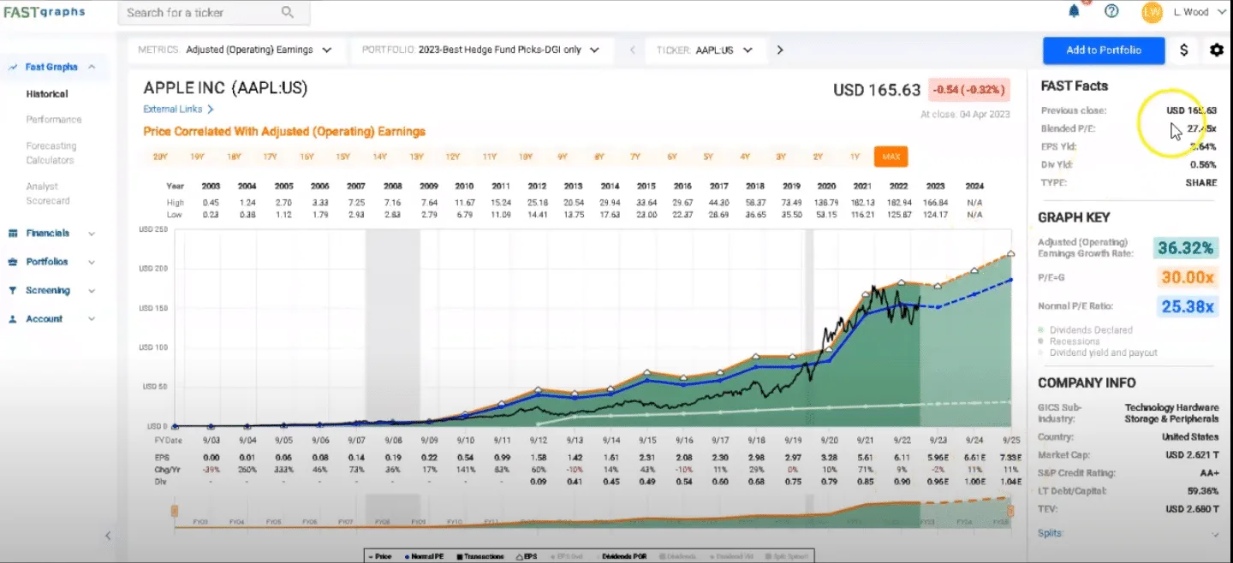Click the Portfolios briefcase icon
The height and width of the screenshot is (563, 1233).
point(14,262)
